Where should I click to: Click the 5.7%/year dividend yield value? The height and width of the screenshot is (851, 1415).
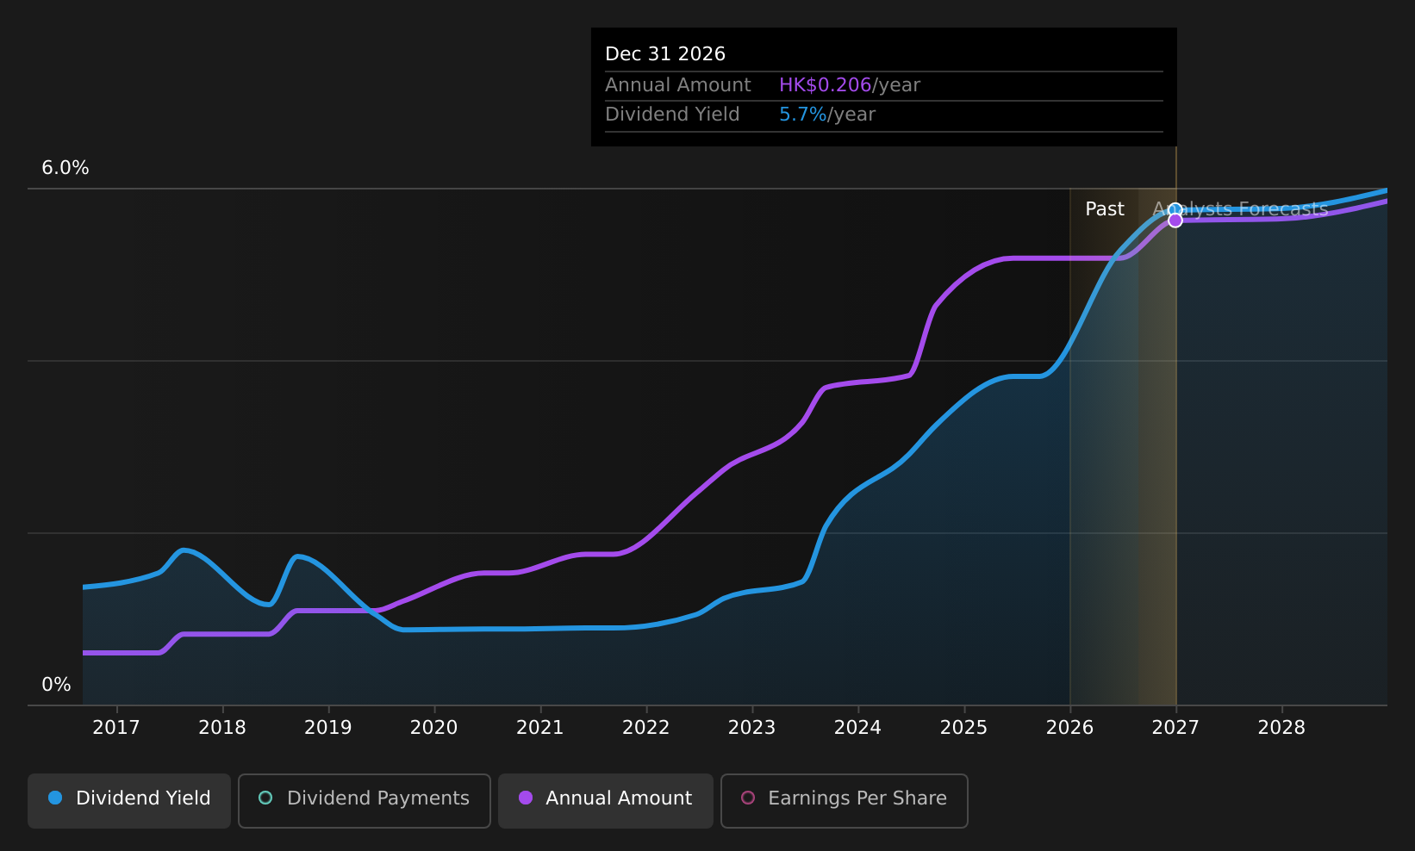(827, 115)
